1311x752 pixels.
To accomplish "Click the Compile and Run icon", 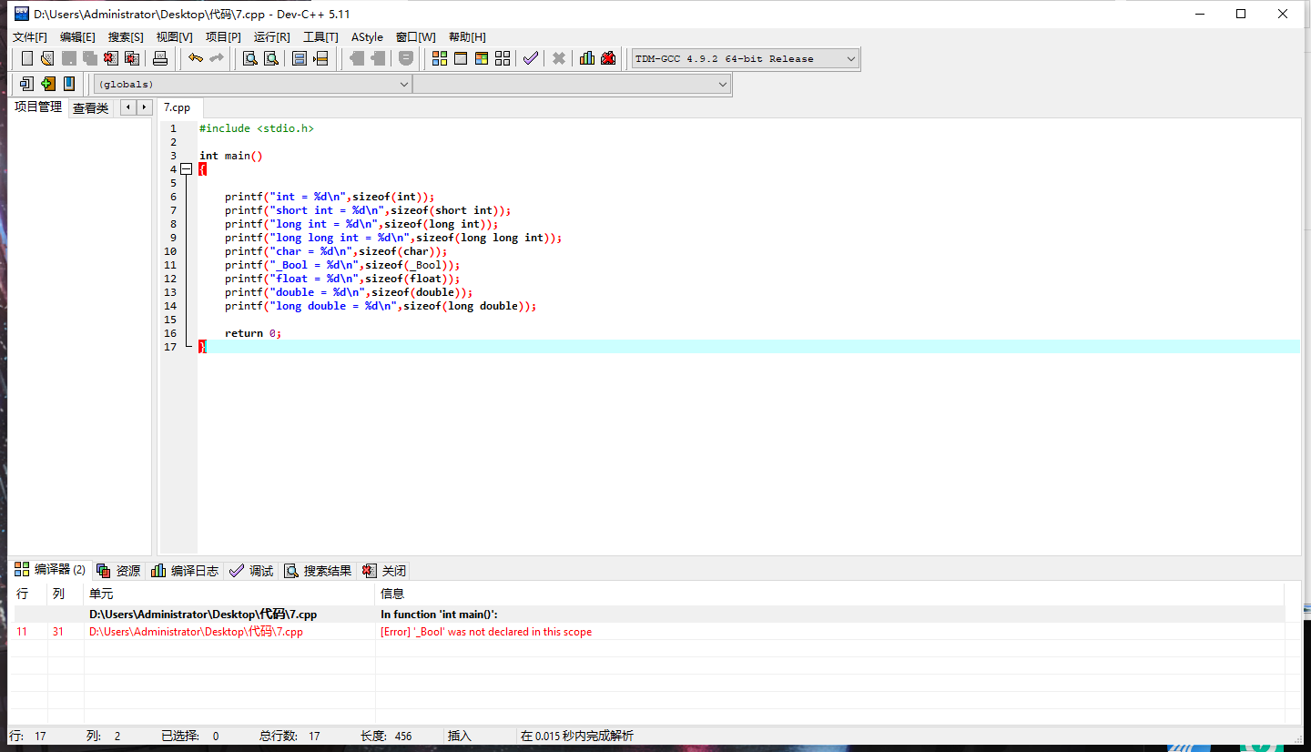I will coord(482,58).
